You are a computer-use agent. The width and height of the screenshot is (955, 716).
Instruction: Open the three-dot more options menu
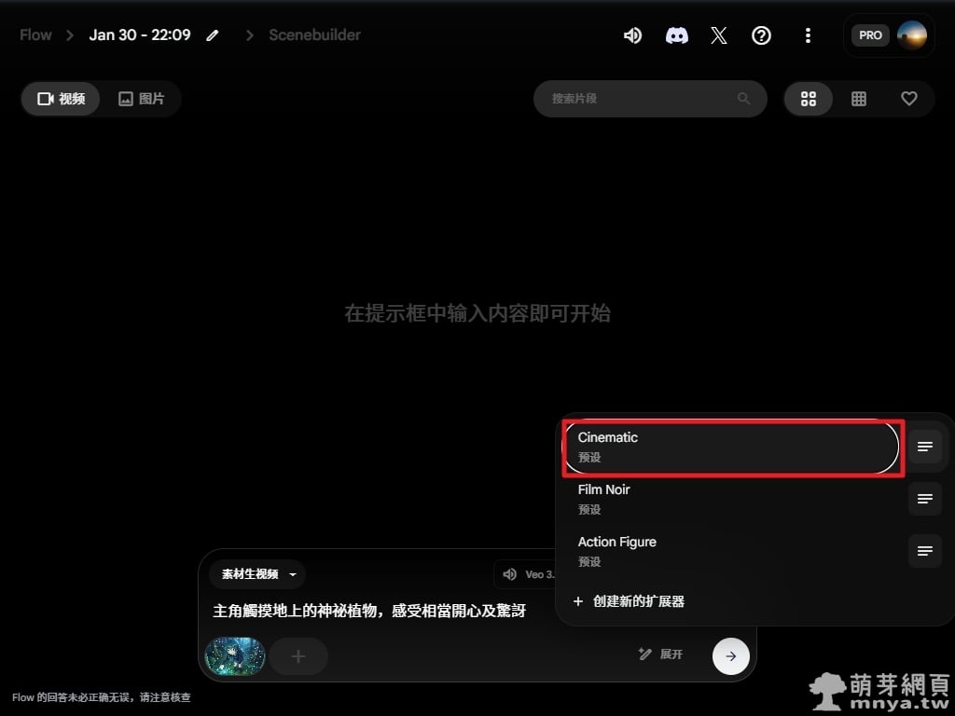(808, 35)
